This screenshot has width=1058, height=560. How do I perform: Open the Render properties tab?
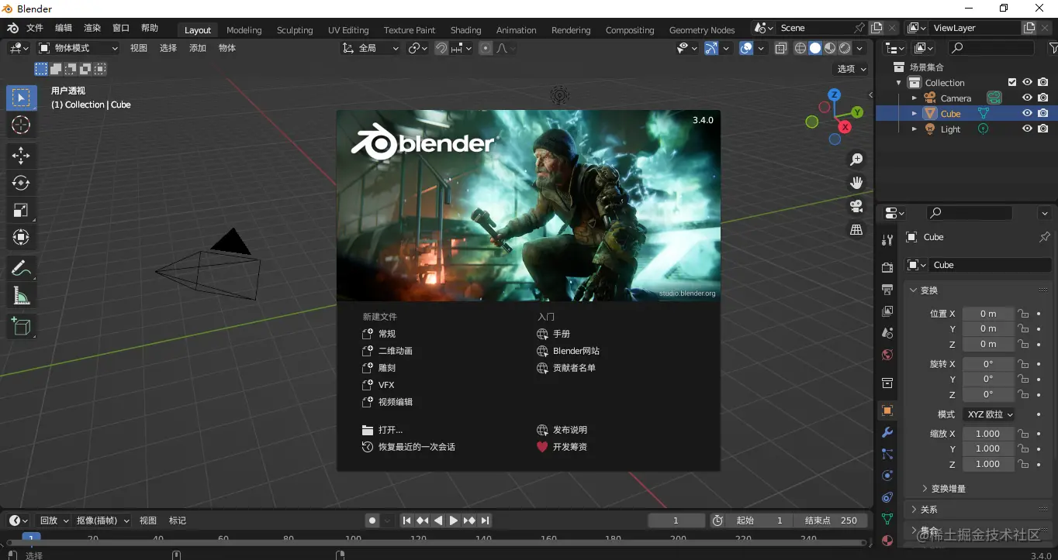click(x=887, y=267)
